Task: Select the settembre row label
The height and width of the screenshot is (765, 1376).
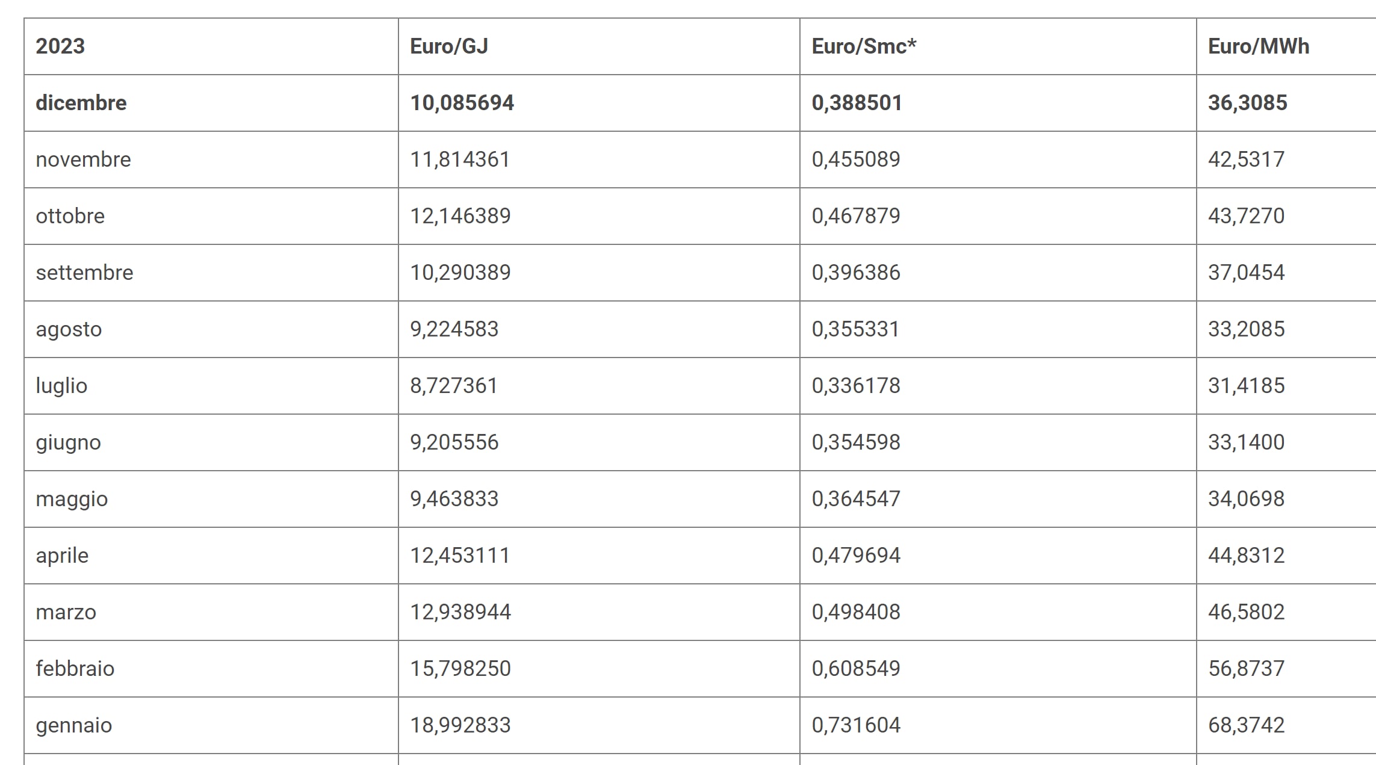Action: point(84,273)
